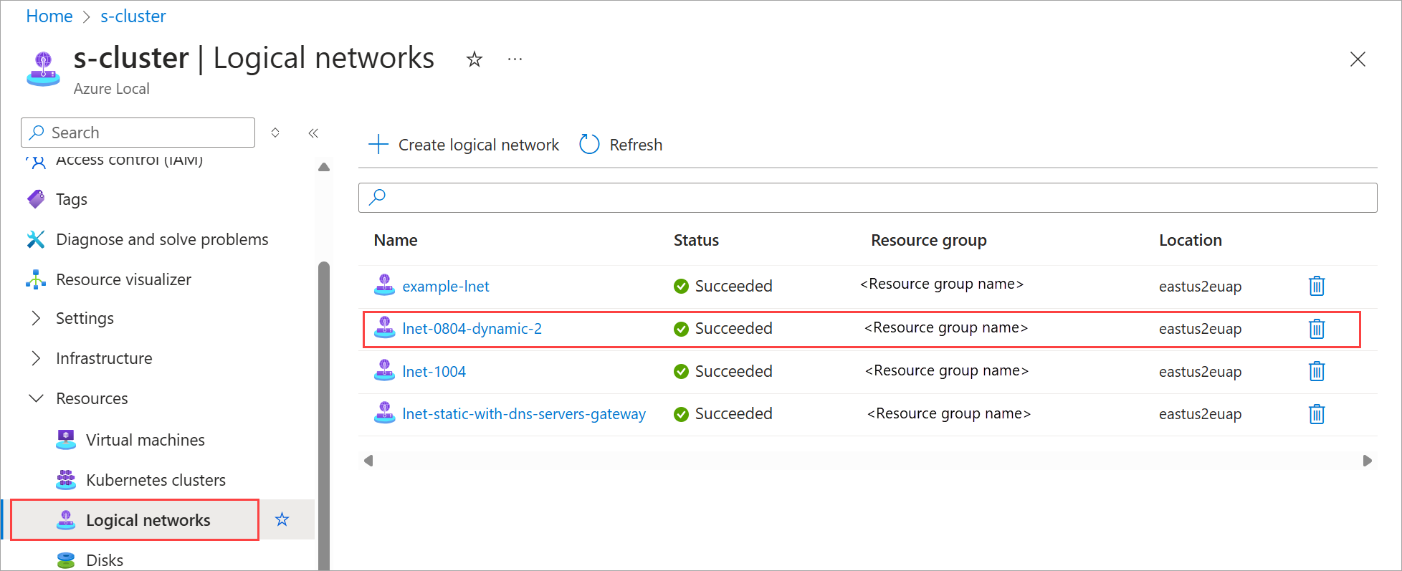Click Create logical network button
1402x571 pixels.
pos(464,145)
